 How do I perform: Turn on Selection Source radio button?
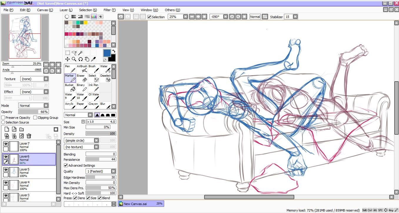tap(3, 122)
